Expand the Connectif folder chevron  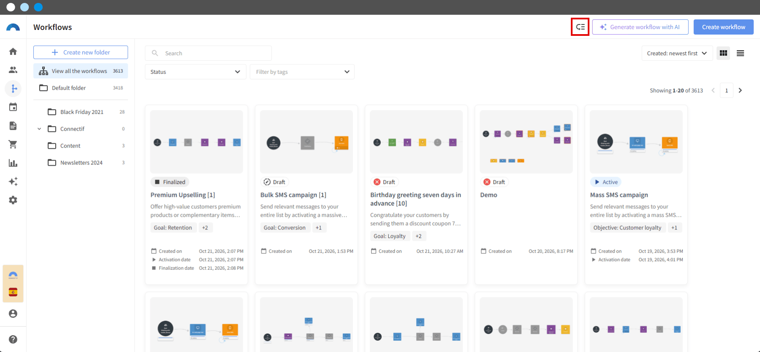[x=39, y=129]
